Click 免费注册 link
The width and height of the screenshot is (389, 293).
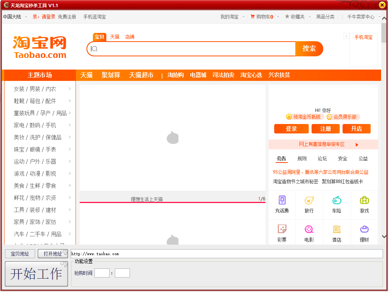click(67, 17)
